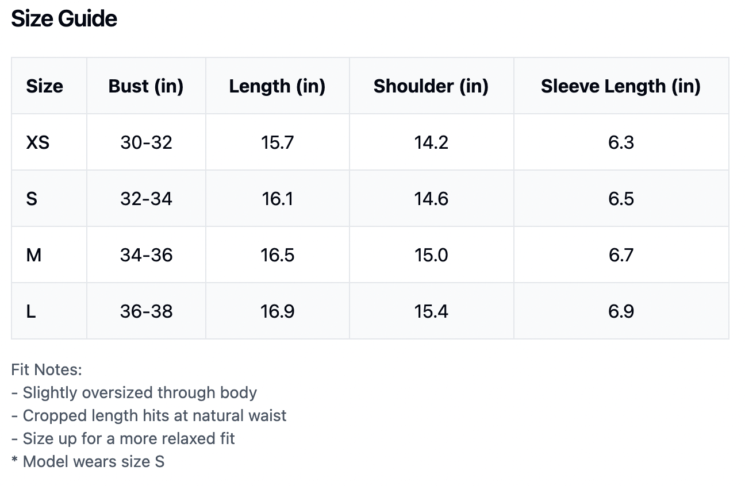745x486 pixels.
Task: Click the Fit Notes label
Action: pos(47,369)
